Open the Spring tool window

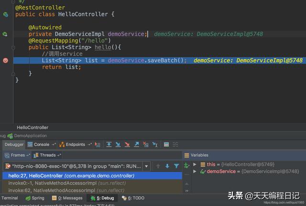click(35, 198)
